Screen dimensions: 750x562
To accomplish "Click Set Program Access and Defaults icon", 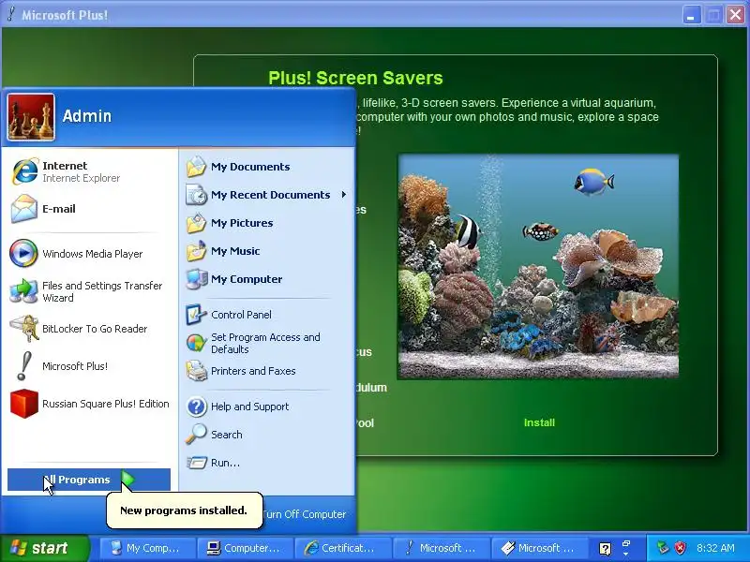I will pos(196,343).
